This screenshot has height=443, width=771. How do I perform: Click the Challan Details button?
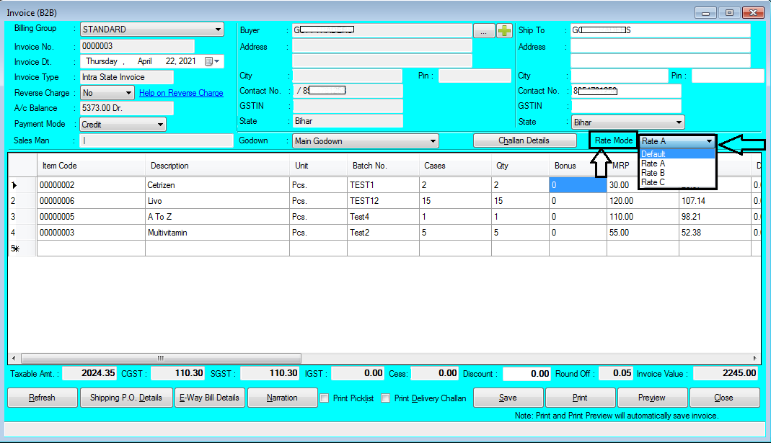click(x=524, y=140)
